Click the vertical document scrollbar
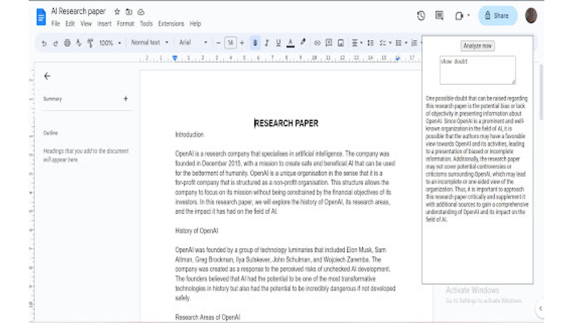The width and height of the screenshot is (573, 323). point(541,93)
